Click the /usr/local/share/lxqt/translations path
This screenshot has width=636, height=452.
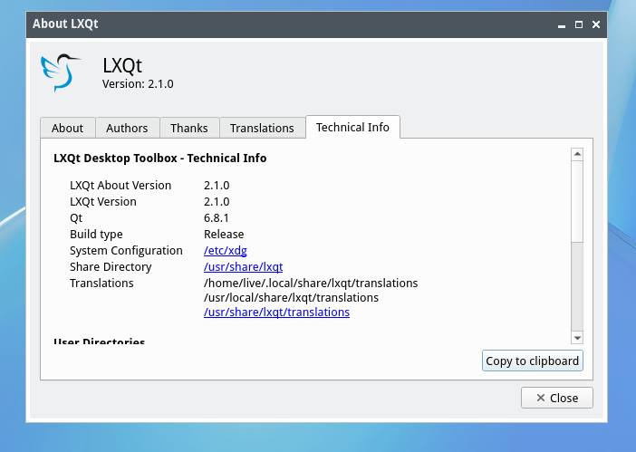(291, 297)
